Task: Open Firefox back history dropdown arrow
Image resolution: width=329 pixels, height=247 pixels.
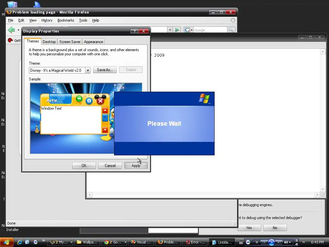Action: (x=18, y=30)
